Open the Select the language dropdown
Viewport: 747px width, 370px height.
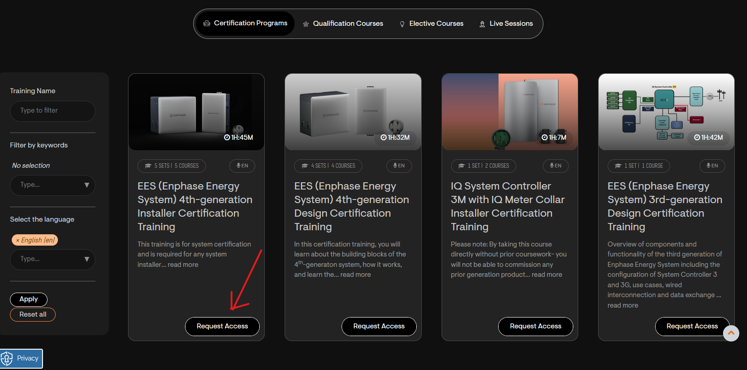tap(52, 259)
